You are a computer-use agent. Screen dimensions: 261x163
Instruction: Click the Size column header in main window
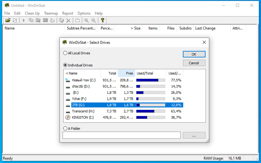(x=128, y=28)
